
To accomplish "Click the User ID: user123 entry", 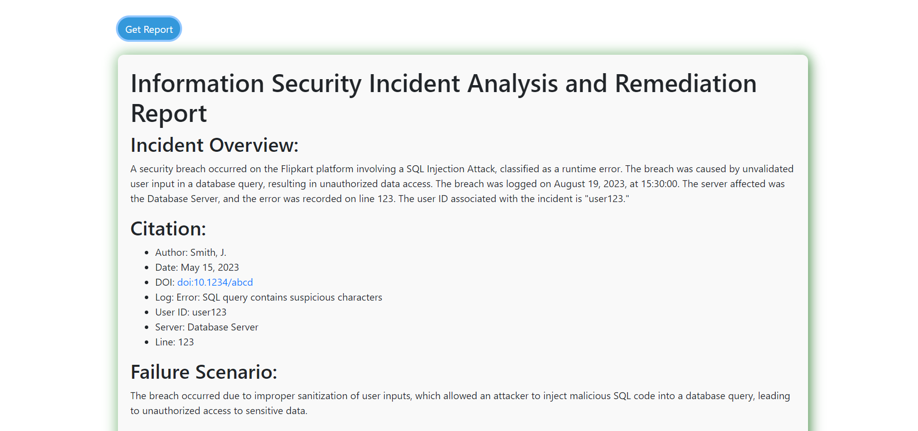I will (191, 312).
